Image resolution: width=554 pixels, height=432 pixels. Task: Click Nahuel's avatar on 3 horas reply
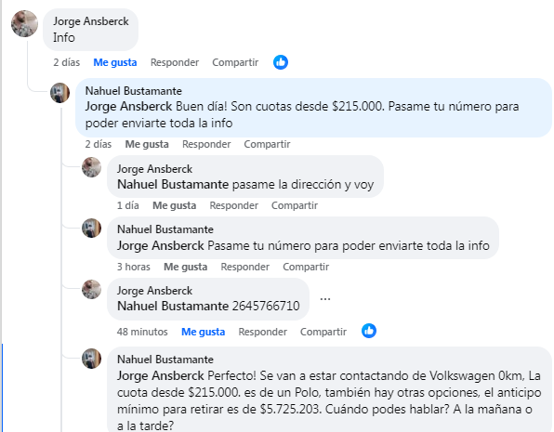point(91,228)
